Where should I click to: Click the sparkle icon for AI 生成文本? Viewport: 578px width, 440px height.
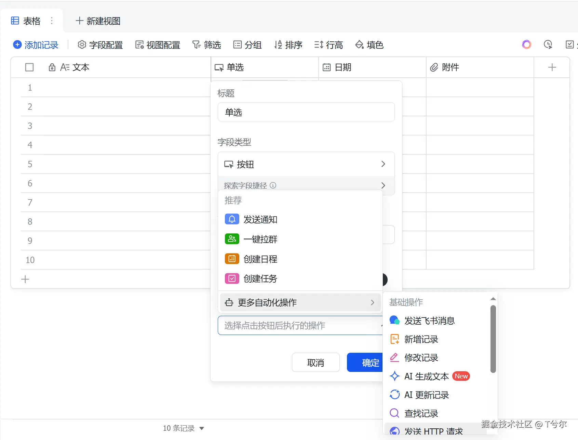click(394, 376)
